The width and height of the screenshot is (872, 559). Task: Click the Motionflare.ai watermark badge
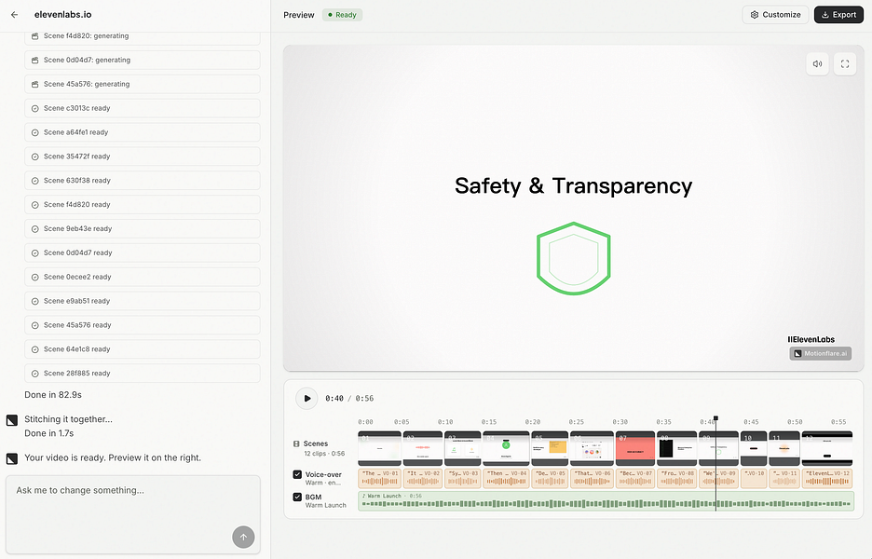[820, 354]
